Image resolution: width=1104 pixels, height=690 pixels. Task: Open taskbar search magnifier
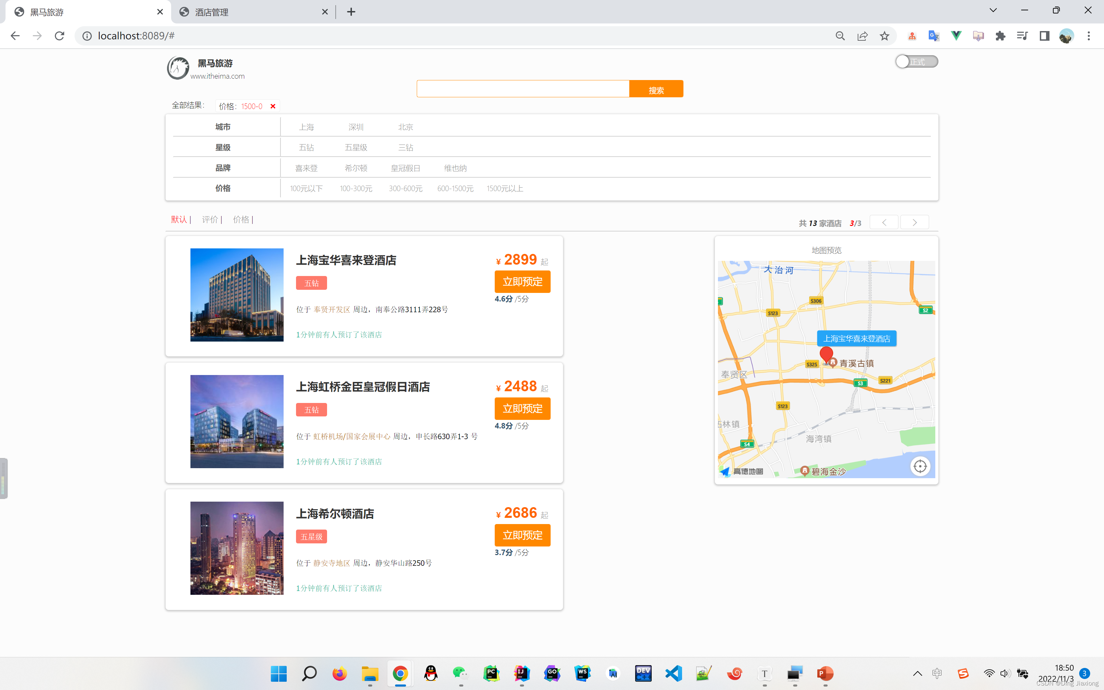click(309, 673)
